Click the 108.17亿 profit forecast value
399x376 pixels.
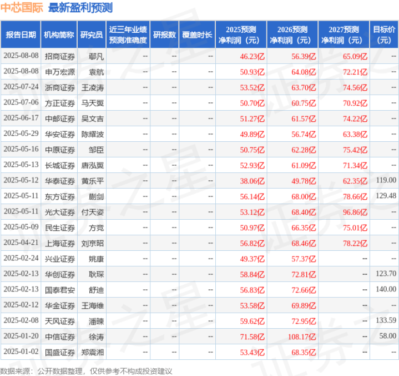[302, 337]
